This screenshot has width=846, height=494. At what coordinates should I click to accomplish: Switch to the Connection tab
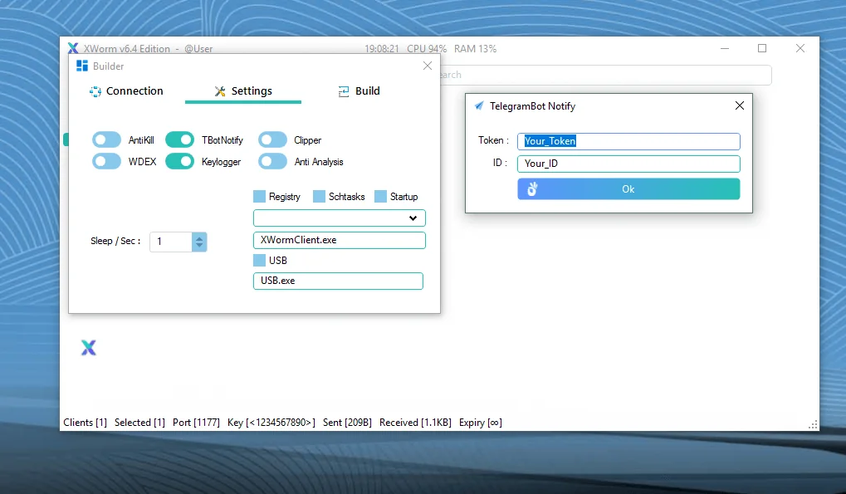127,91
